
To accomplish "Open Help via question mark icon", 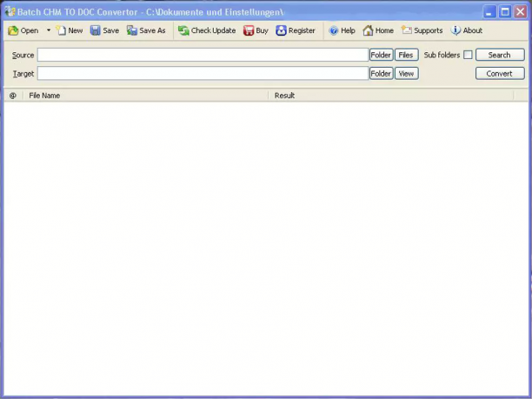I will (334, 30).
